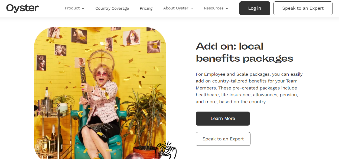Click the Log in button
The height and width of the screenshot is (159, 339).
pyautogui.click(x=255, y=8)
